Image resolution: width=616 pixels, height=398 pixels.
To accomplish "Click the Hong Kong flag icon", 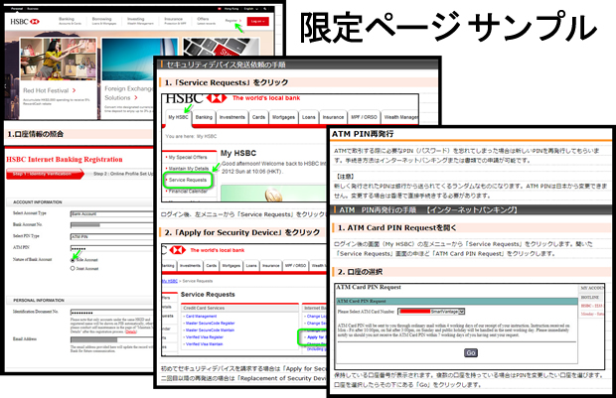I will [x=220, y=9].
